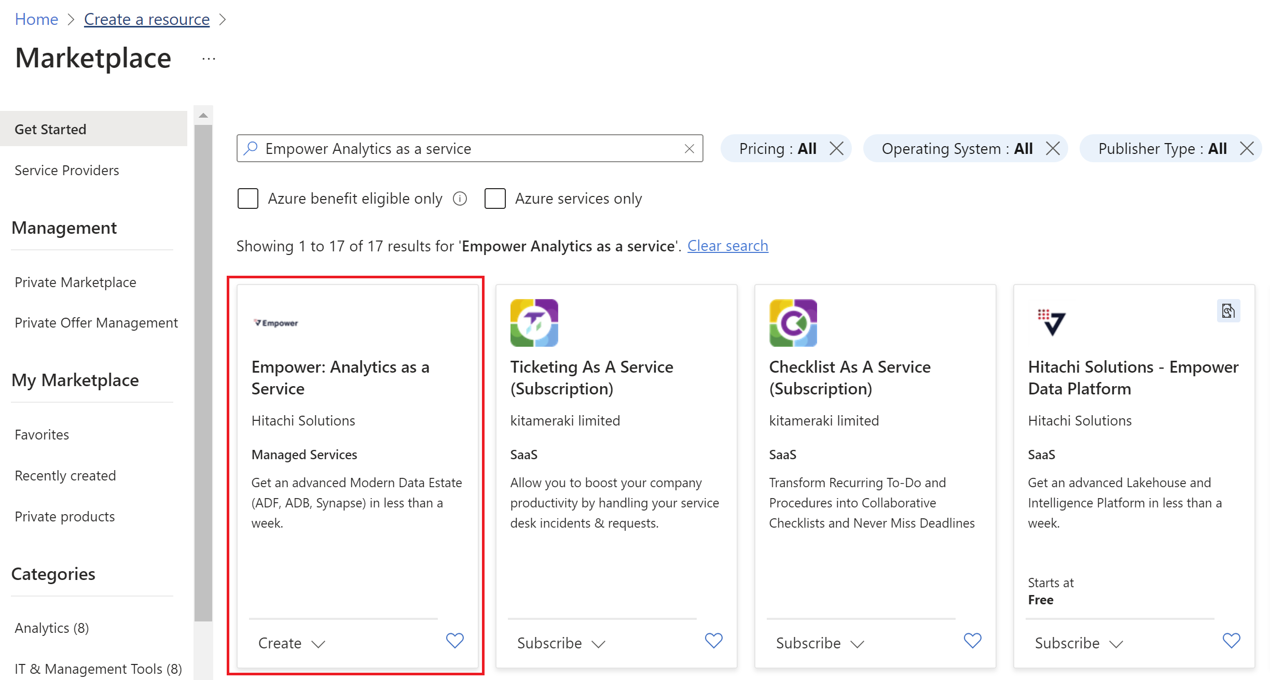Image resolution: width=1270 pixels, height=680 pixels.
Task: Open Private products
Action: [x=64, y=516]
